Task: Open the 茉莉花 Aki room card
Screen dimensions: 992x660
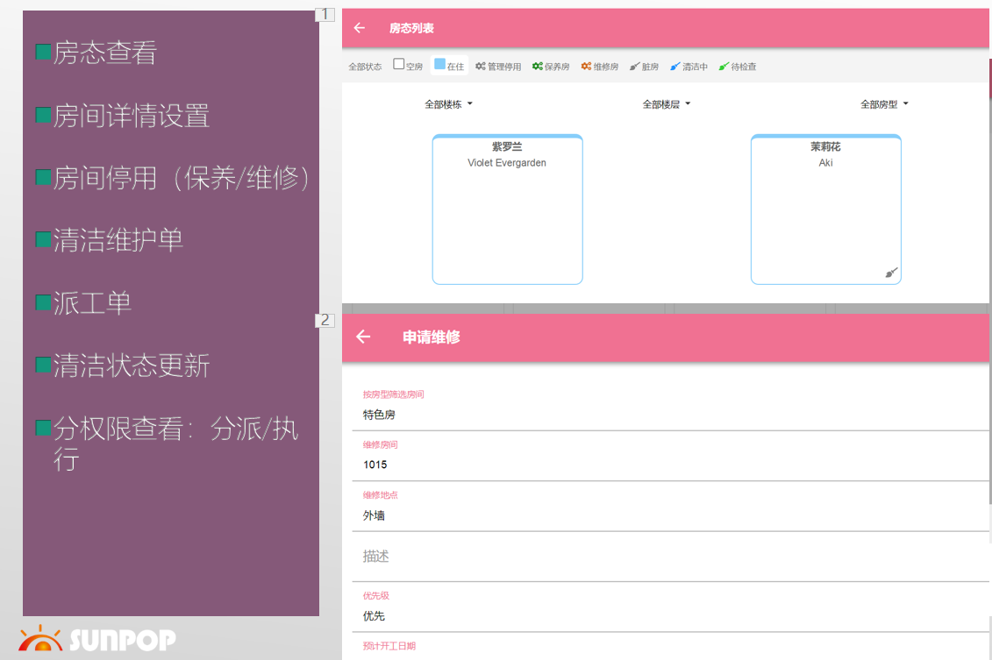Action: tap(825, 209)
